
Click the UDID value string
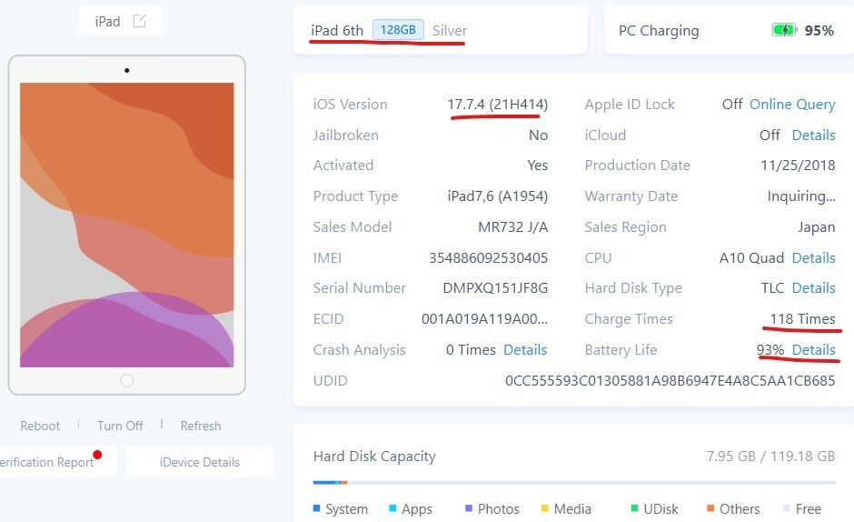point(670,381)
